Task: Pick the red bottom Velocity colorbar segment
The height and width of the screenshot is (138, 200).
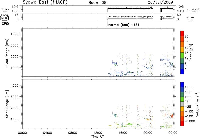Action: click(x=182, y=123)
